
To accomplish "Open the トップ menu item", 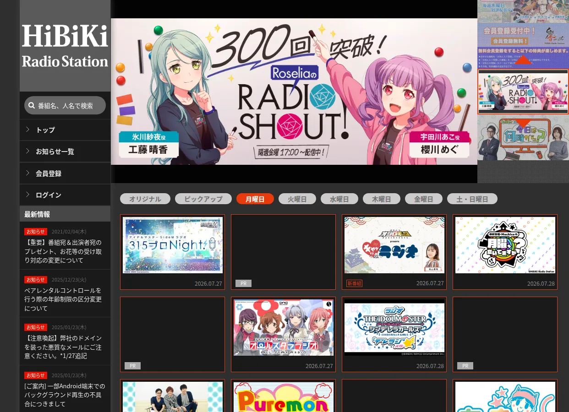I will tap(65, 130).
